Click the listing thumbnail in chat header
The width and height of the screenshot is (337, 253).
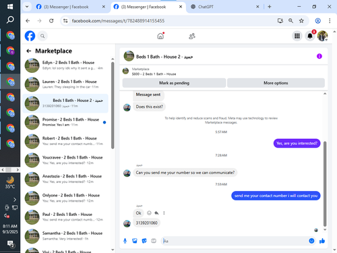tap(129, 56)
